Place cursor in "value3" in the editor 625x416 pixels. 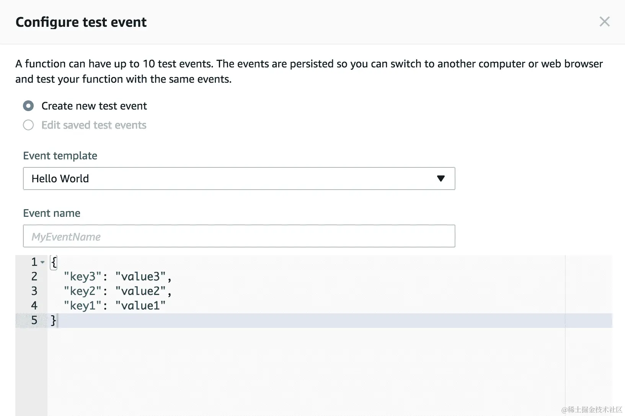point(140,277)
